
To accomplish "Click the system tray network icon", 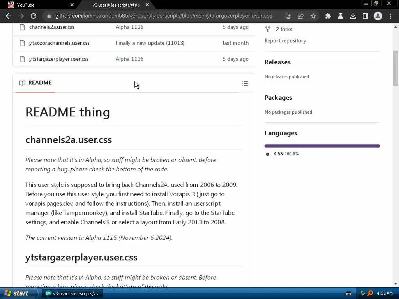I will (363, 294).
